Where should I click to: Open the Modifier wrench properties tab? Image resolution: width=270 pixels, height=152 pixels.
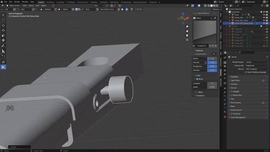pos(225,92)
